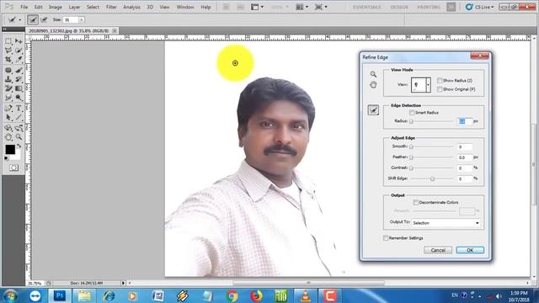This screenshot has height=303, width=539.
Task: Enable Show Original checkbox
Action: (440, 89)
